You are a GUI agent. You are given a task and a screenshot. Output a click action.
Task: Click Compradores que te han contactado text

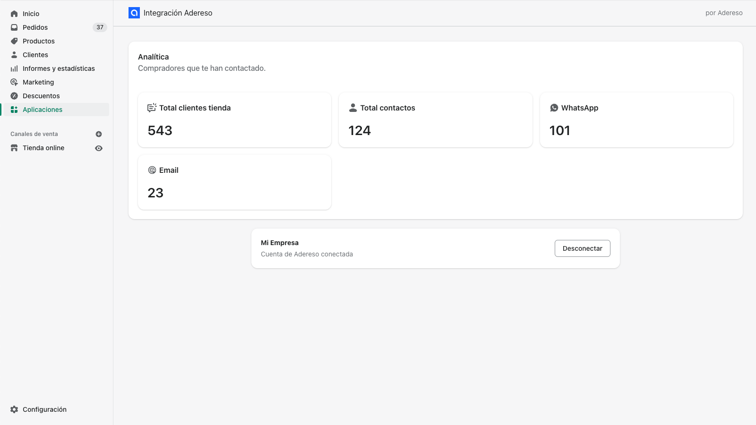coord(202,68)
